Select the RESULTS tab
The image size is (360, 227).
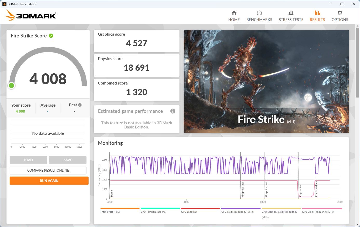pyautogui.click(x=317, y=16)
